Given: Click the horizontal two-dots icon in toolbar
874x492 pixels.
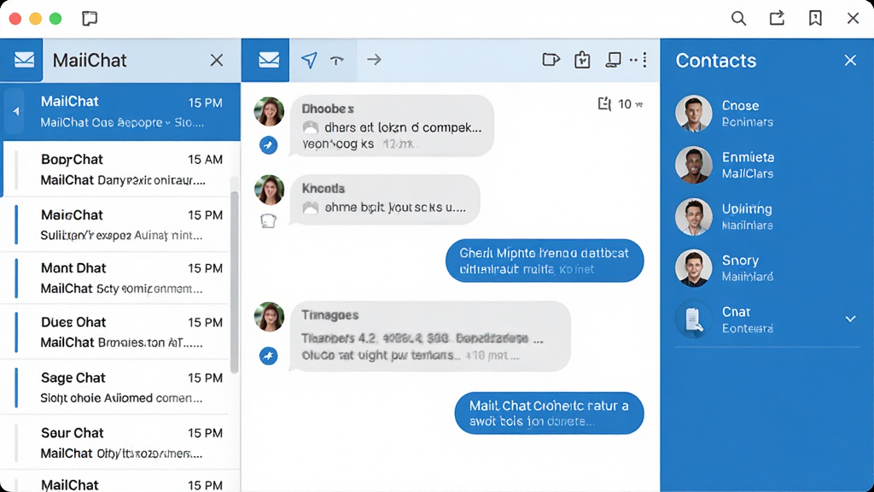Looking at the screenshot, I should [634, 60].
